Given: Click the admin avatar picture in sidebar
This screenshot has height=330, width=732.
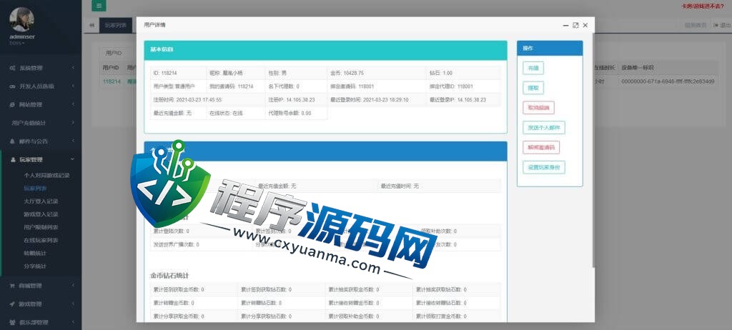Looking at the screenshot, I should point(21,19).
